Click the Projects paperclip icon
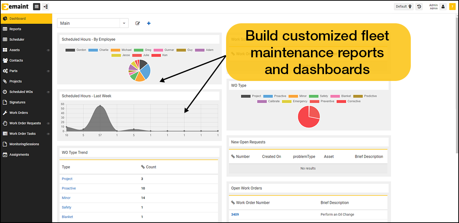The image size is (459, 223). (x=5, y=81)
